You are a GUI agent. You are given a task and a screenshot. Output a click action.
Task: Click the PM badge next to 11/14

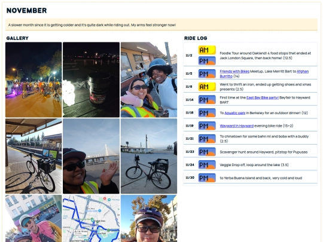click(x=207, y=100)
